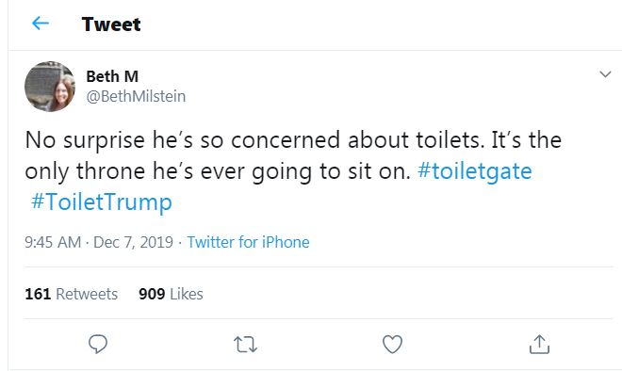
Task: Select the Tweet header title
Action: tap(111, 24)
